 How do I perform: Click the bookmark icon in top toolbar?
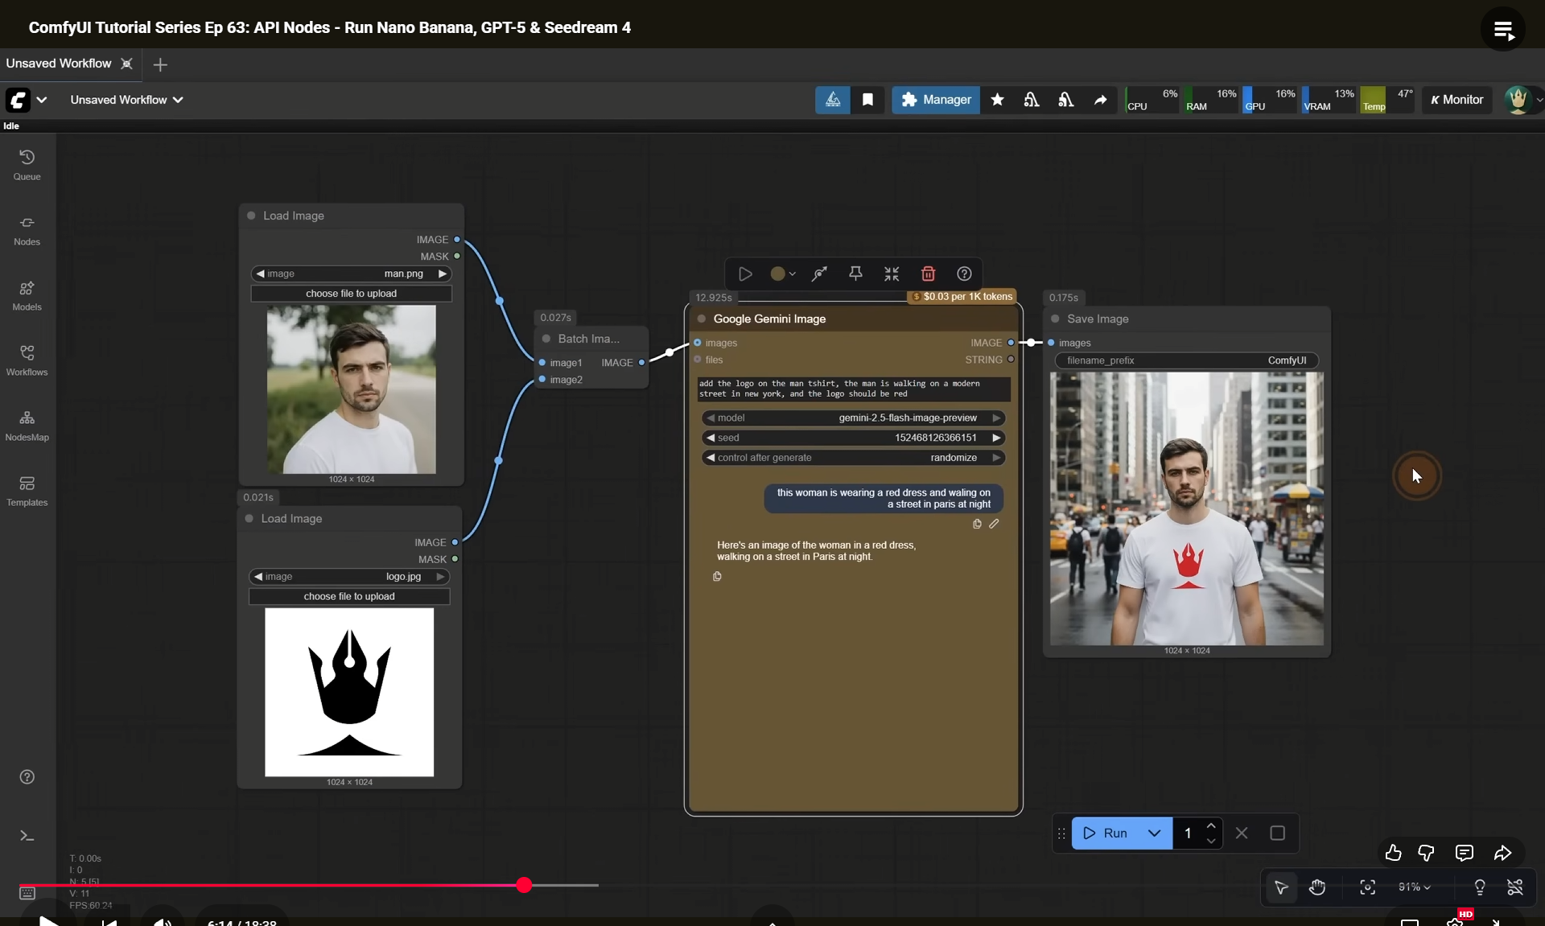click(867, 100)
